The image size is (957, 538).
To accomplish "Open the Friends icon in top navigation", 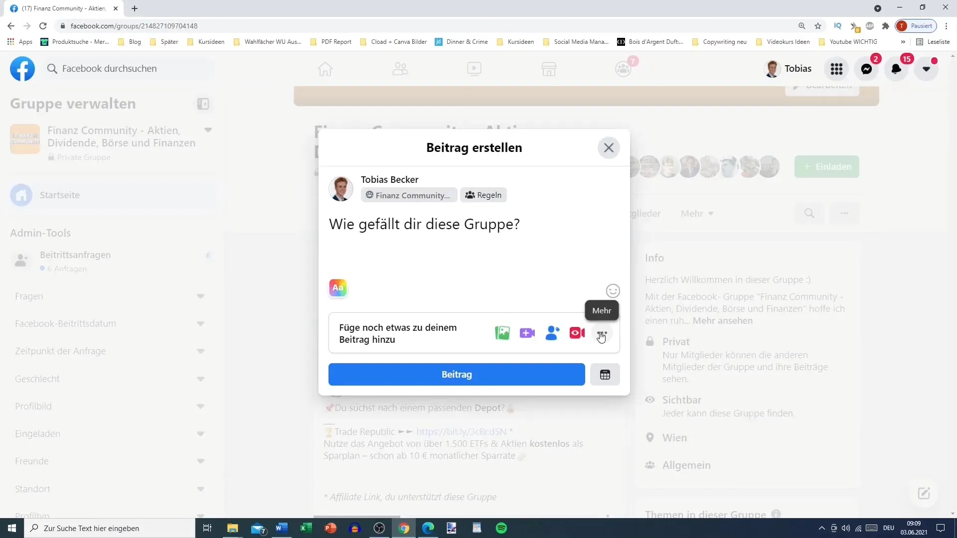I will point(400,69).
